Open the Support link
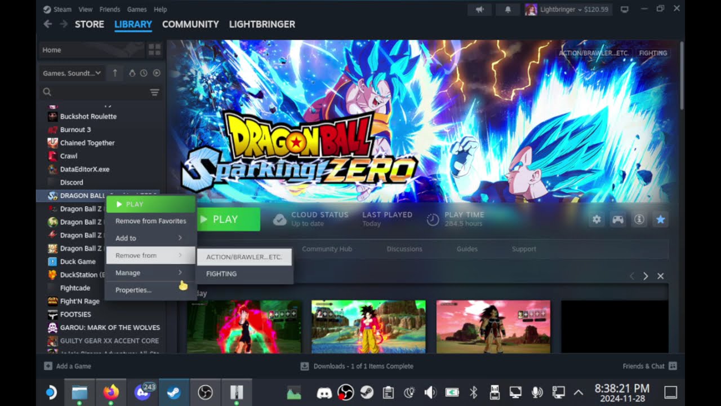The width and height of the screenshot is (721, 406). tap(524, 249)
